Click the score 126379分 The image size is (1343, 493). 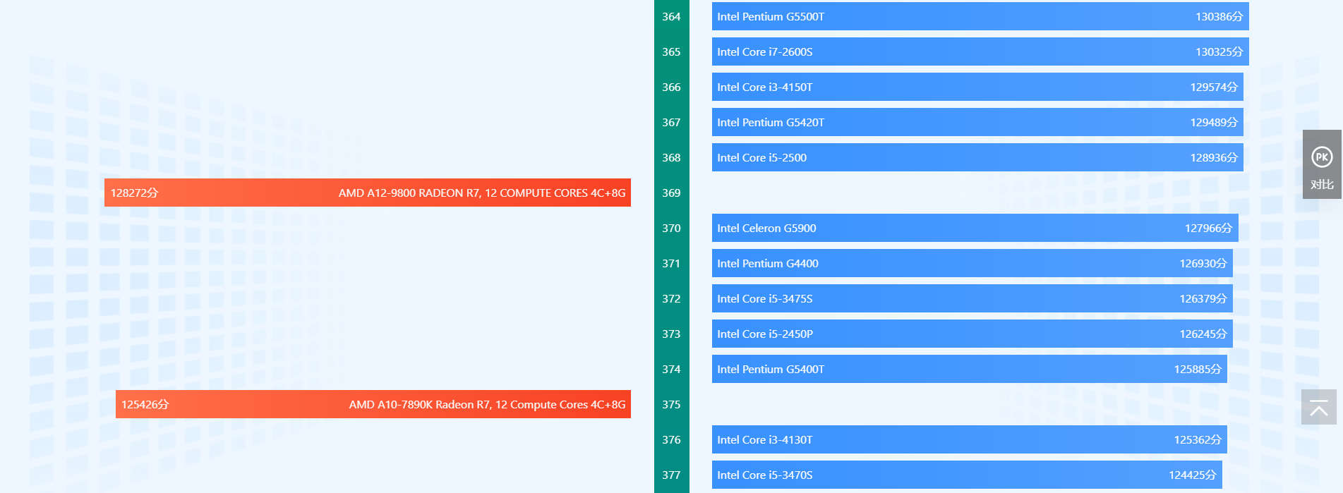click(1203, 298)
